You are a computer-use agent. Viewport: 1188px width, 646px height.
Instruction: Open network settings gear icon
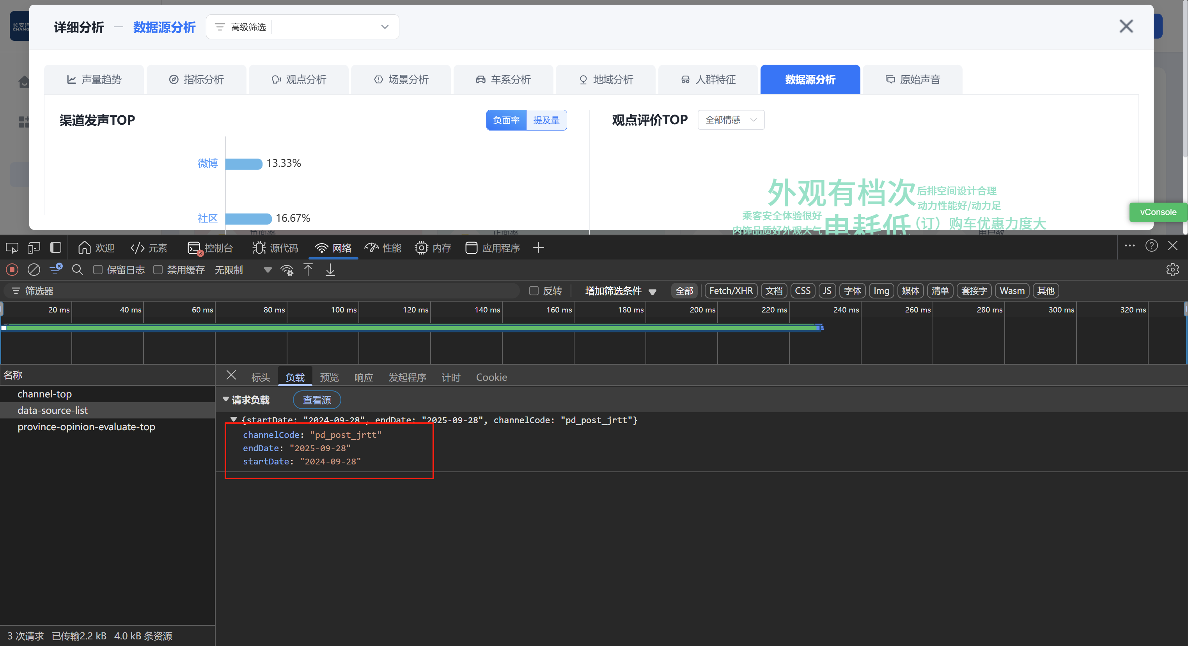pos(1172,270)
